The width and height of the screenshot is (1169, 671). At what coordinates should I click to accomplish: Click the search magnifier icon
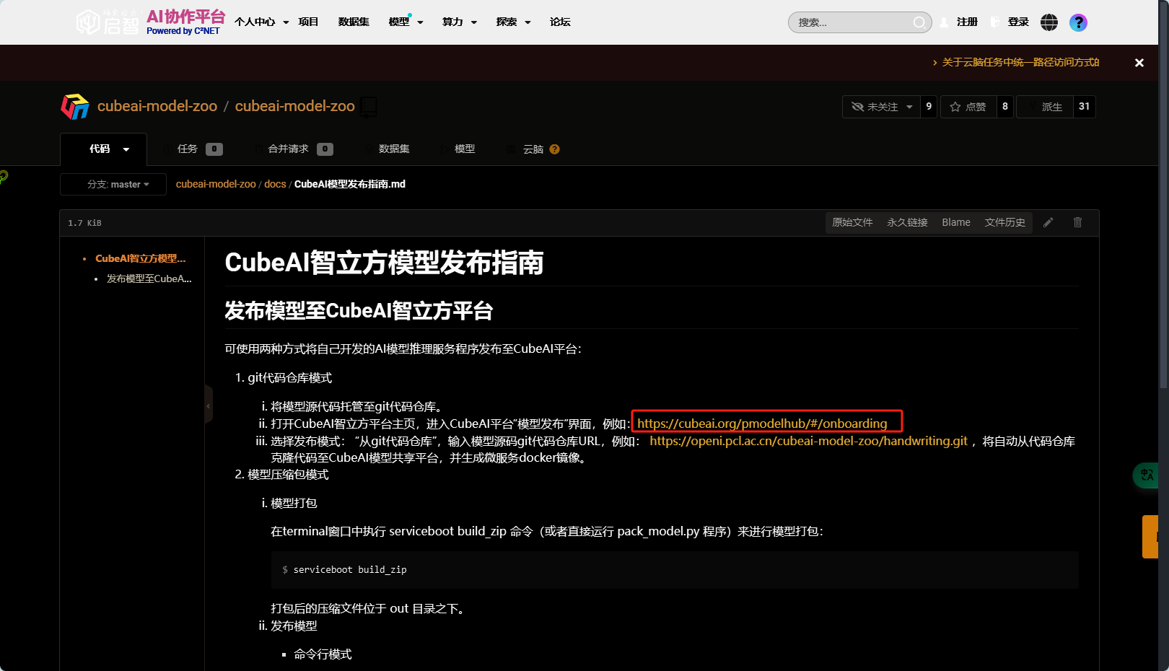click(919, 22)
